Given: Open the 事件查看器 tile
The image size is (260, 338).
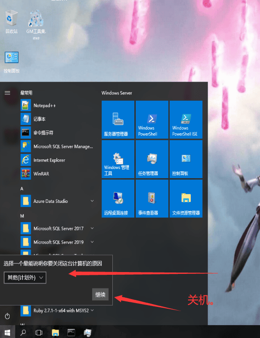Looking at the screenshot, I should [152, 198].
